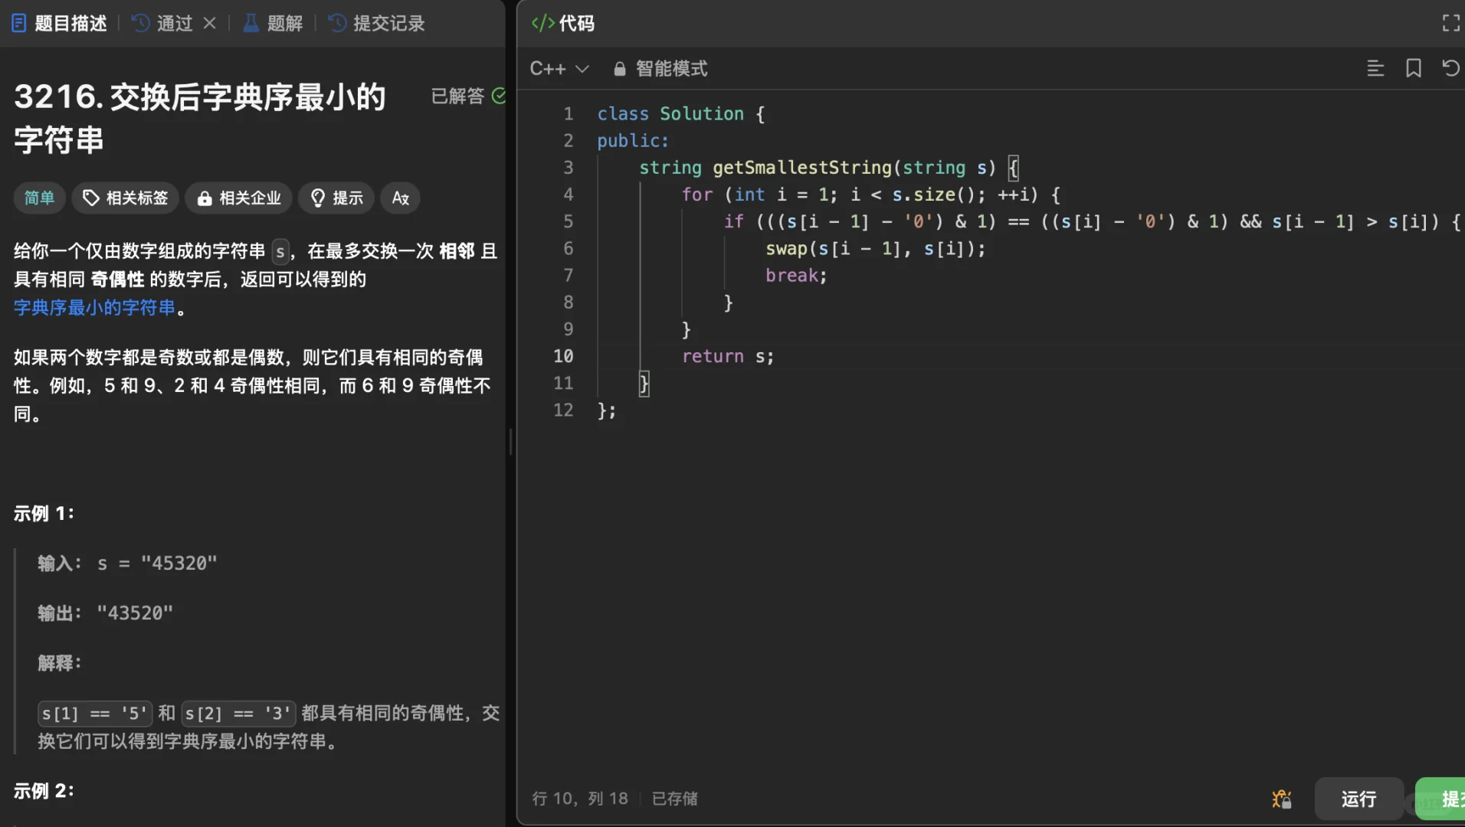Image resolution: width=1465 pixels, height=827 pixels.
Task: Click the 简单 difficulty tag
Action: tap(39, 198)
